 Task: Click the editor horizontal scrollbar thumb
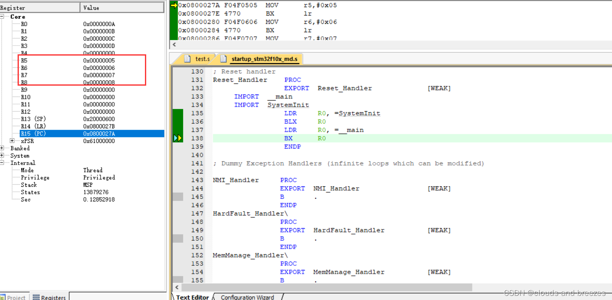point(327,287)
